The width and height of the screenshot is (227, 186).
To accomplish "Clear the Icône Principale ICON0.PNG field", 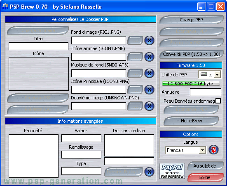I will [x=149, y=90].
